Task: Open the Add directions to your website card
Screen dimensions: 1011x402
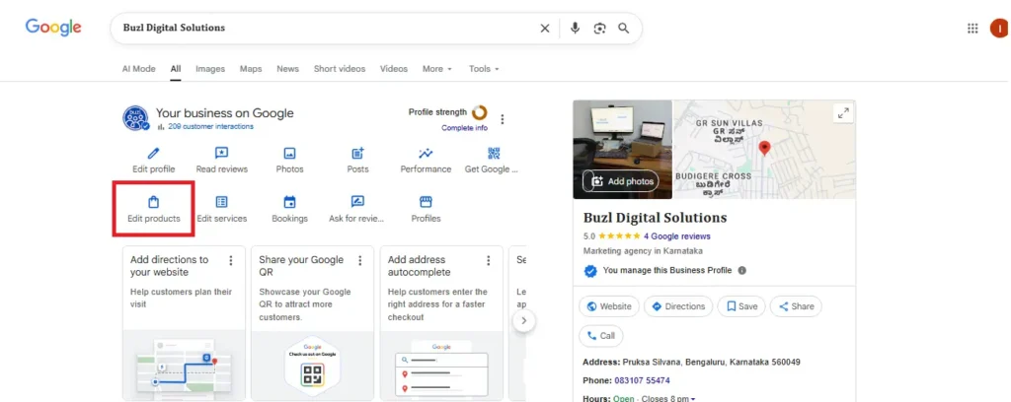Action: point(184,323)
